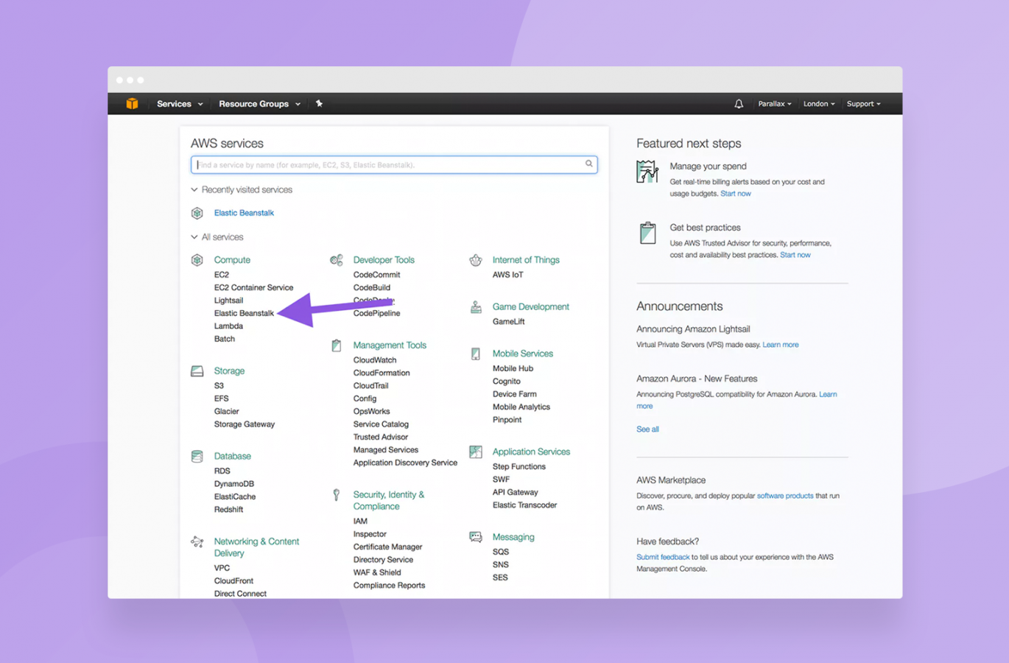Click the Internet of Things icon
This screenshot has width=1009, height=663.
click(x=476, y=260)
